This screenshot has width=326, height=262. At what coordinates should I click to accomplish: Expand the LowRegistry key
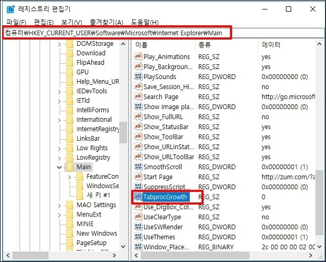60,158
